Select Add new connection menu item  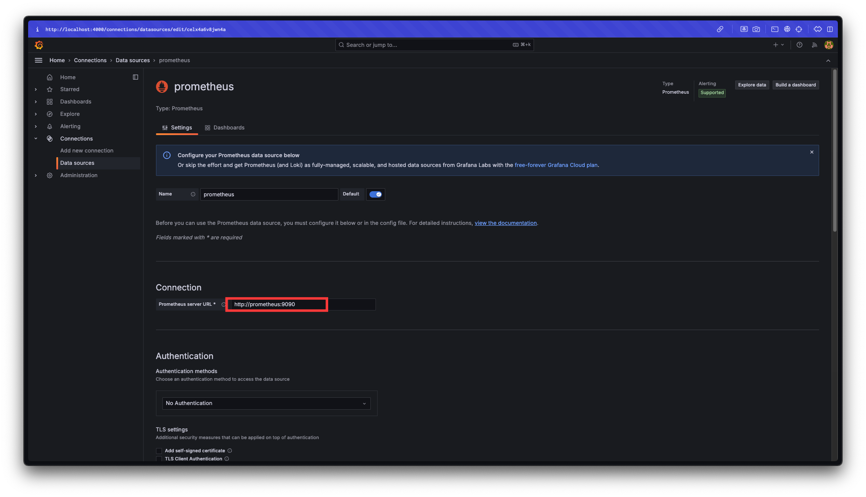[x=87, y=151]
